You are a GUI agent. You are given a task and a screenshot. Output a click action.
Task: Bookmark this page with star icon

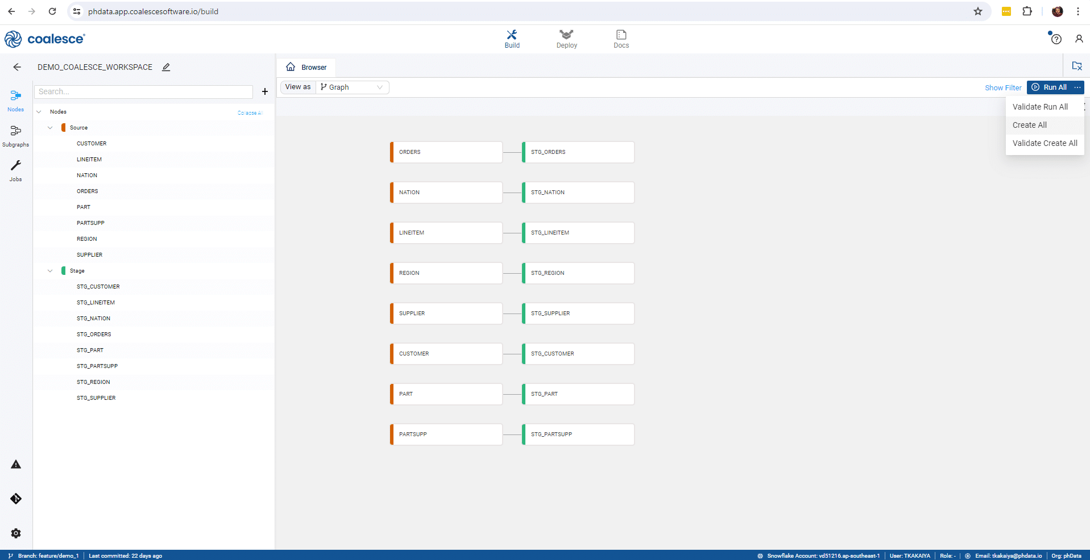pos(978,11)
